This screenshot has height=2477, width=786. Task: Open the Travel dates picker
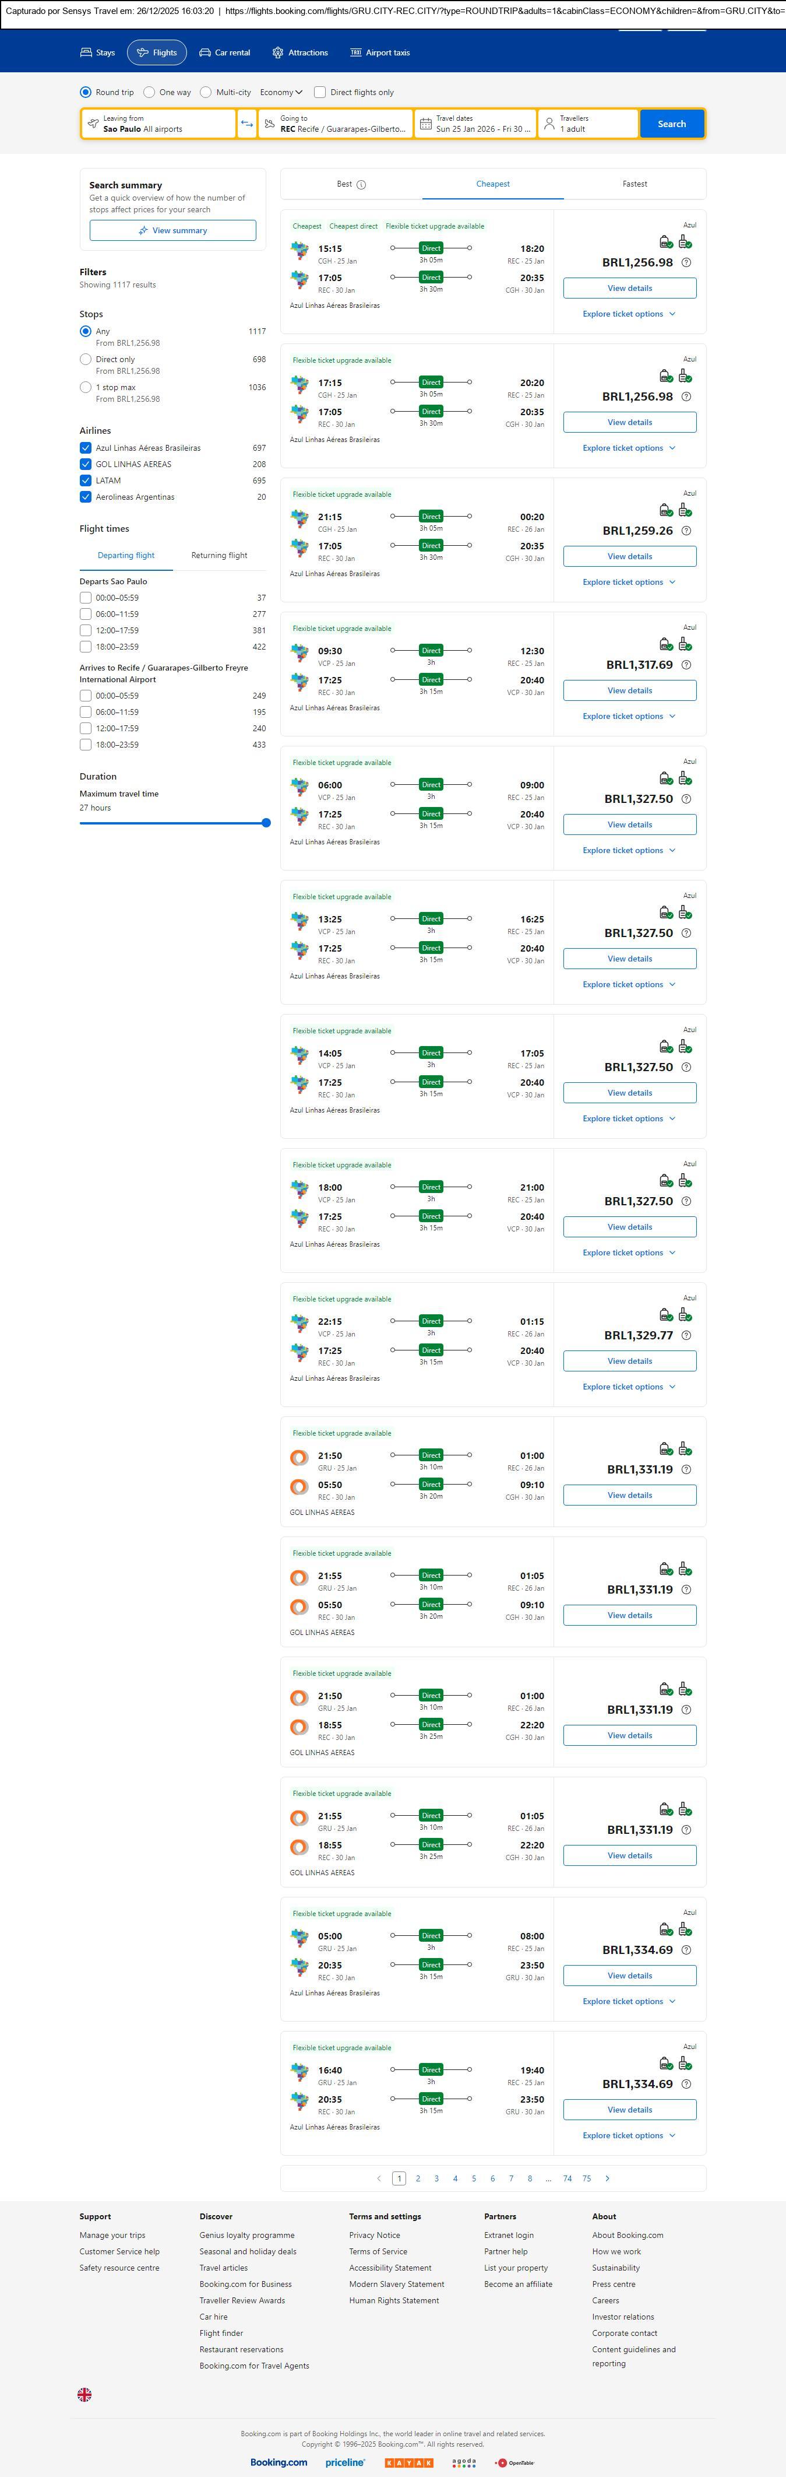coord(475,124)
